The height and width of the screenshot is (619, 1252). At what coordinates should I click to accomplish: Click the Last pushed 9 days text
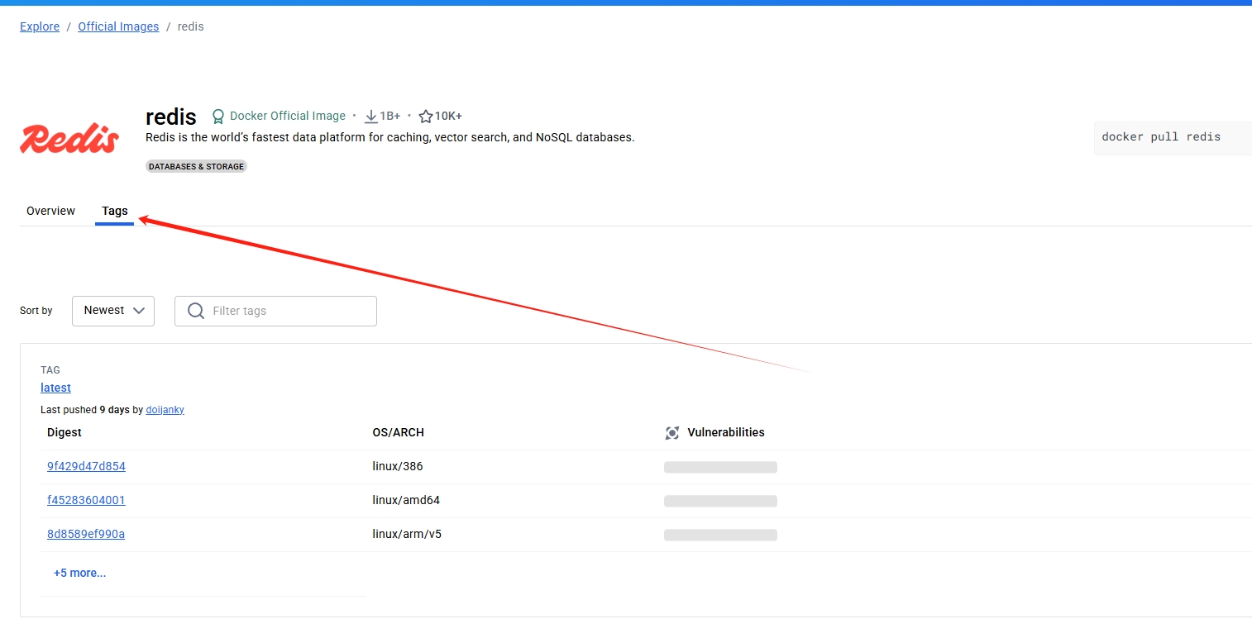pos(85,410)
